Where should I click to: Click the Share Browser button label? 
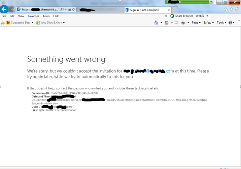184,16
